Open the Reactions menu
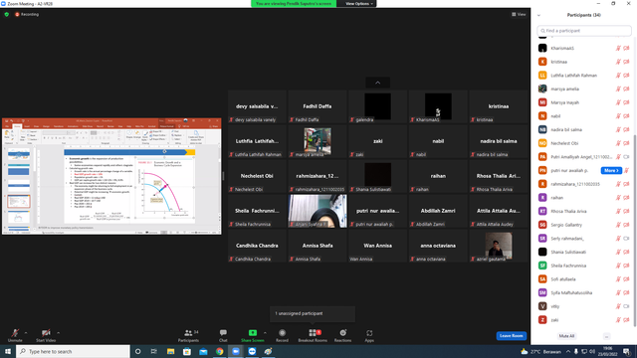The width and height of the screenshot is (637, 358). point(342,335)
